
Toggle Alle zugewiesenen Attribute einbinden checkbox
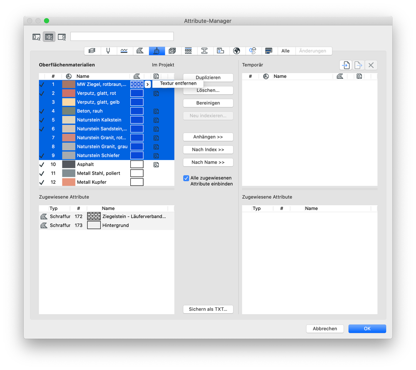coord(186,178)
